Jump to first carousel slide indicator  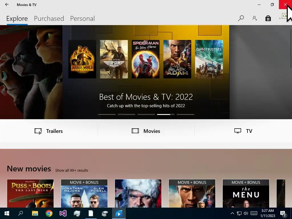pyautogui.click(x=107, y=114)
